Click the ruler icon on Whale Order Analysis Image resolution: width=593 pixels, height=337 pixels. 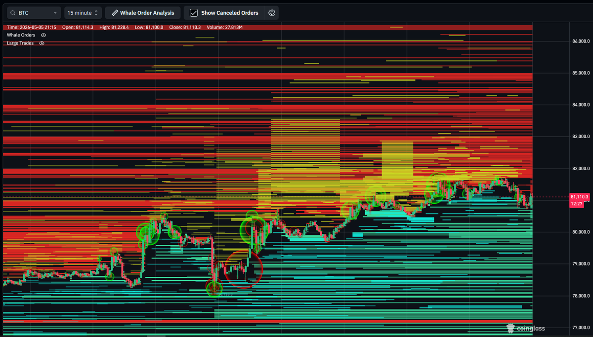click(115, 13)
